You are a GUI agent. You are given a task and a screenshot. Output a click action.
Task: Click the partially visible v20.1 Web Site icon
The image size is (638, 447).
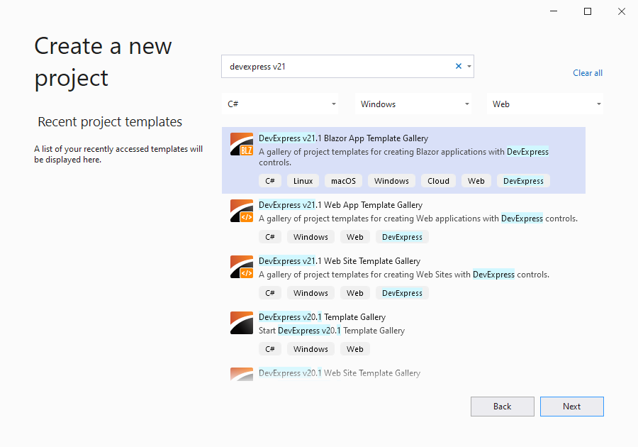(242, 374)
